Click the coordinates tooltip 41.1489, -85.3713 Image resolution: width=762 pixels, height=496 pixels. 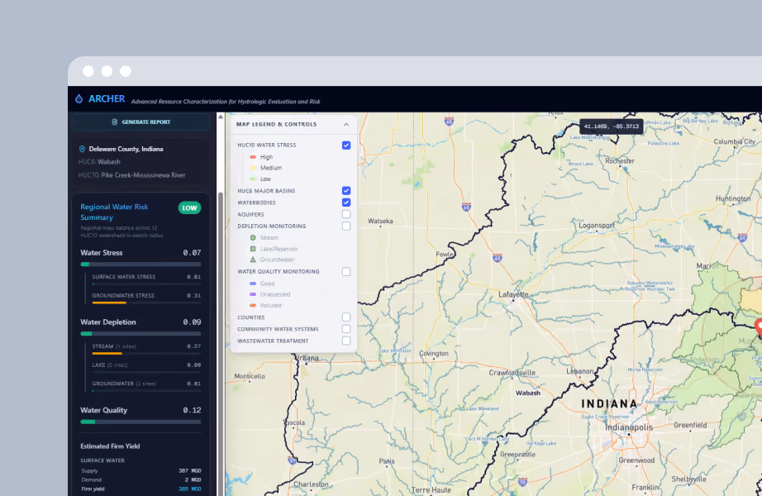pyautogui.click(x=612, y=126)
